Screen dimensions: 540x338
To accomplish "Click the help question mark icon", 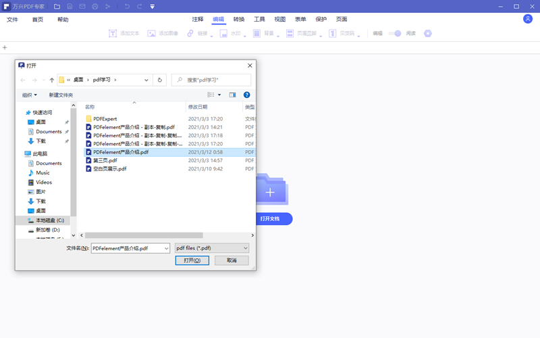I will (x=246, y=95).
